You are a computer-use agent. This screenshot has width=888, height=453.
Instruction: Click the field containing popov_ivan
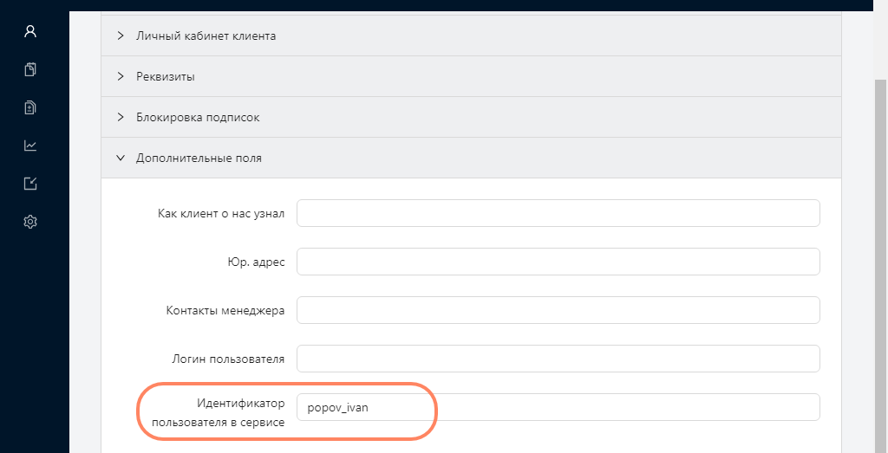point(558,407)
